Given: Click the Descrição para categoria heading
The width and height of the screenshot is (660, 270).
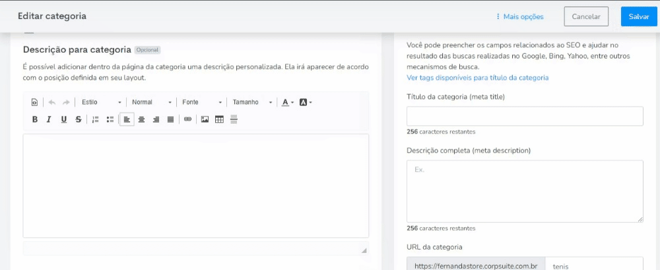Looking at the screenshot, I should (77, 49).
